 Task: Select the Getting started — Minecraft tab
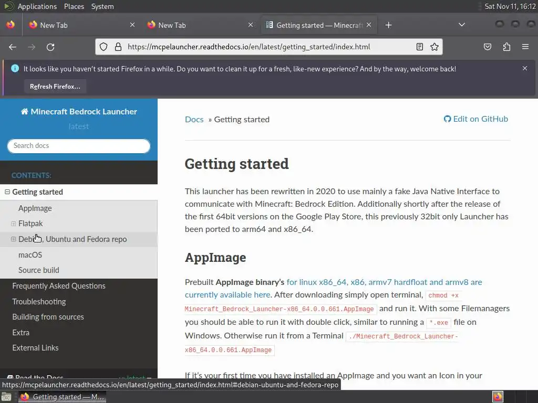[319, 25]
